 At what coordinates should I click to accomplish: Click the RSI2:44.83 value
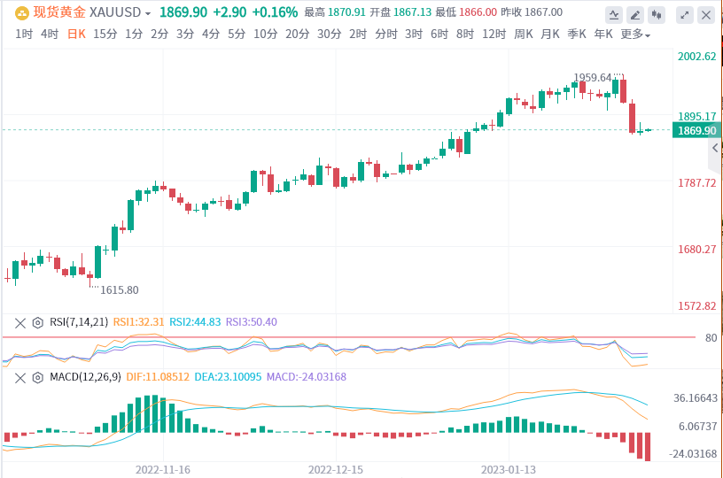click(195, 322)
